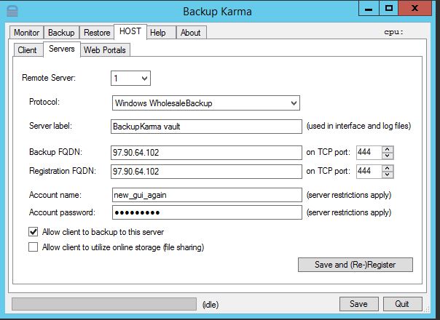Switch to the Monitor tab
The image size is (440, 320).
pyautogui.click(x=26, y=33)
